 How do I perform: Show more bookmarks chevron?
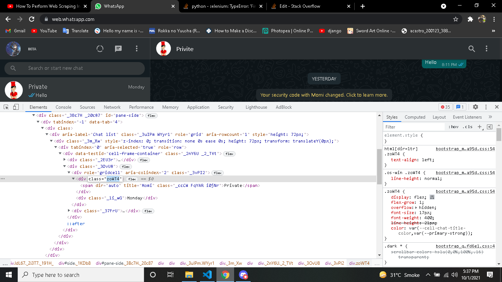(x=493, y=31)
